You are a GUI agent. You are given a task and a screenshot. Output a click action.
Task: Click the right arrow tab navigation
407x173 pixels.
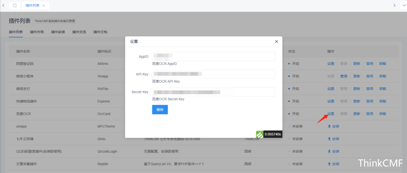pyautogui.click(x=394, y=5)
